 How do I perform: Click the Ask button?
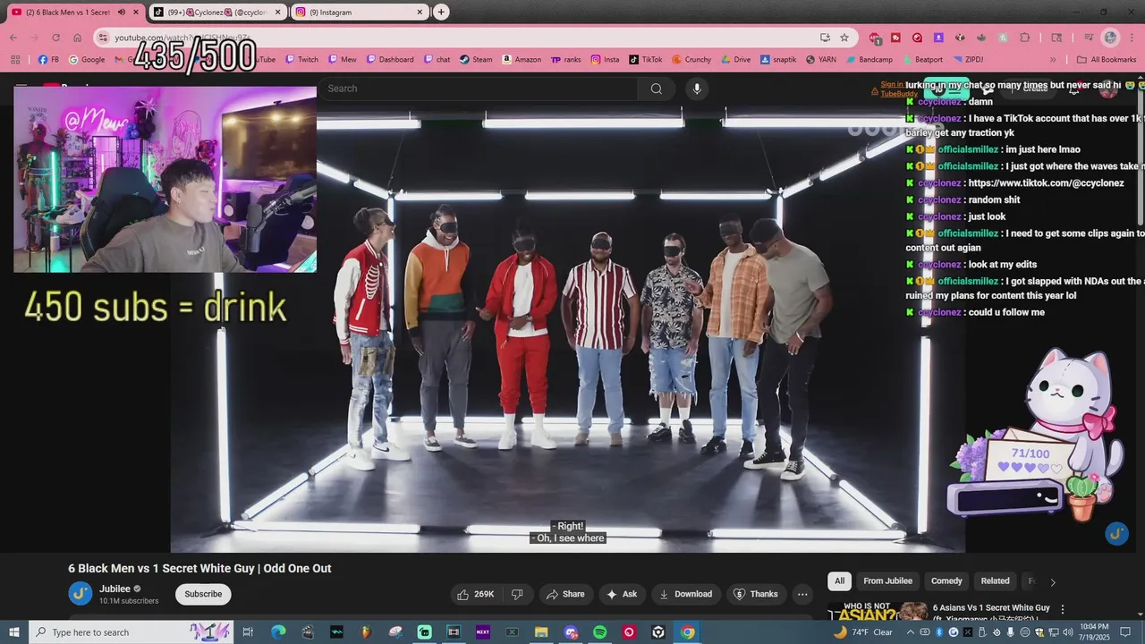pos(621,594)
